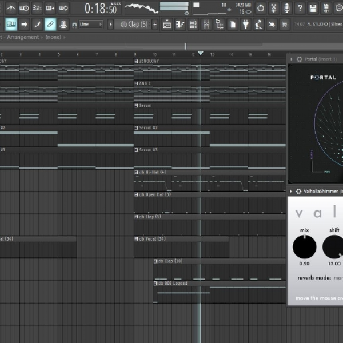The image size is (343, 343).
Task: Open ZENOLOGY clip menu icon at bar 9
Action: pos(136,61)
